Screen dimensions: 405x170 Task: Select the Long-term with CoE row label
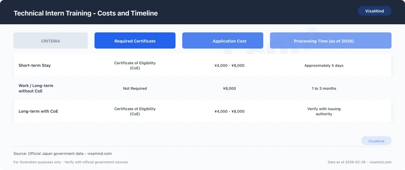[38, 111]
